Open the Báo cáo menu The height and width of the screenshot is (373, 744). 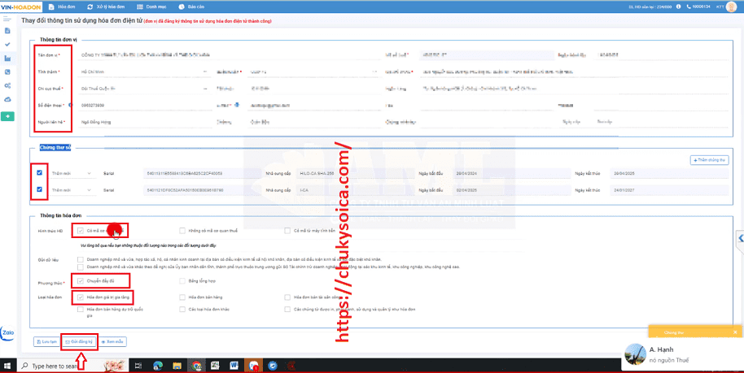coord(191,7)
